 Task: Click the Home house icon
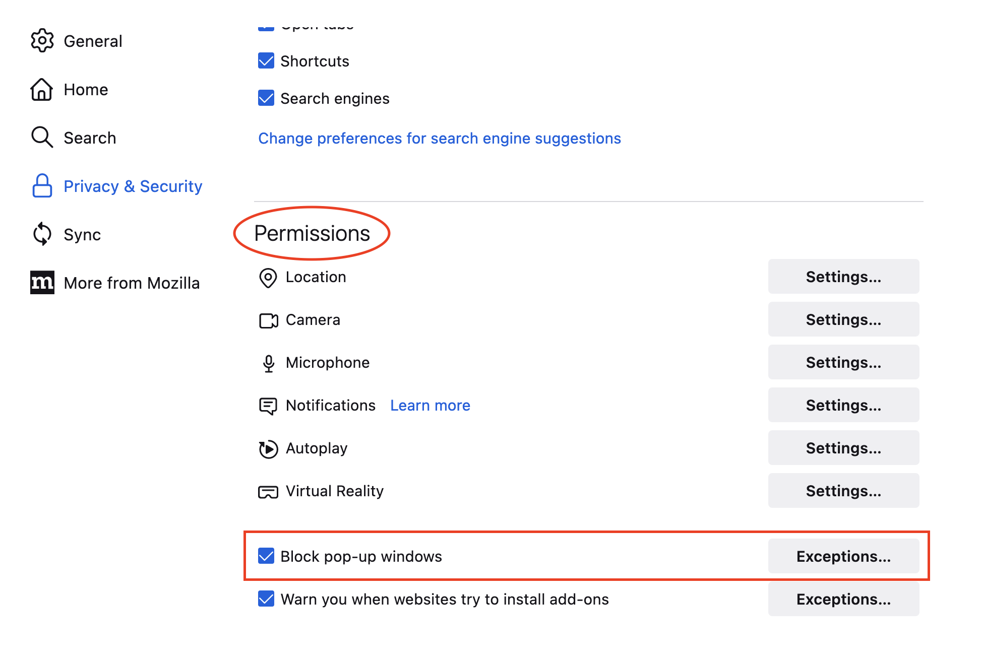coord(42,89)
